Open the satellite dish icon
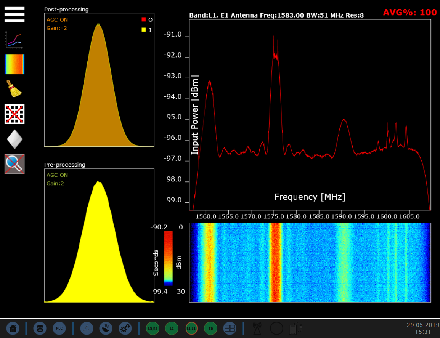 click(x=106, y=328)
